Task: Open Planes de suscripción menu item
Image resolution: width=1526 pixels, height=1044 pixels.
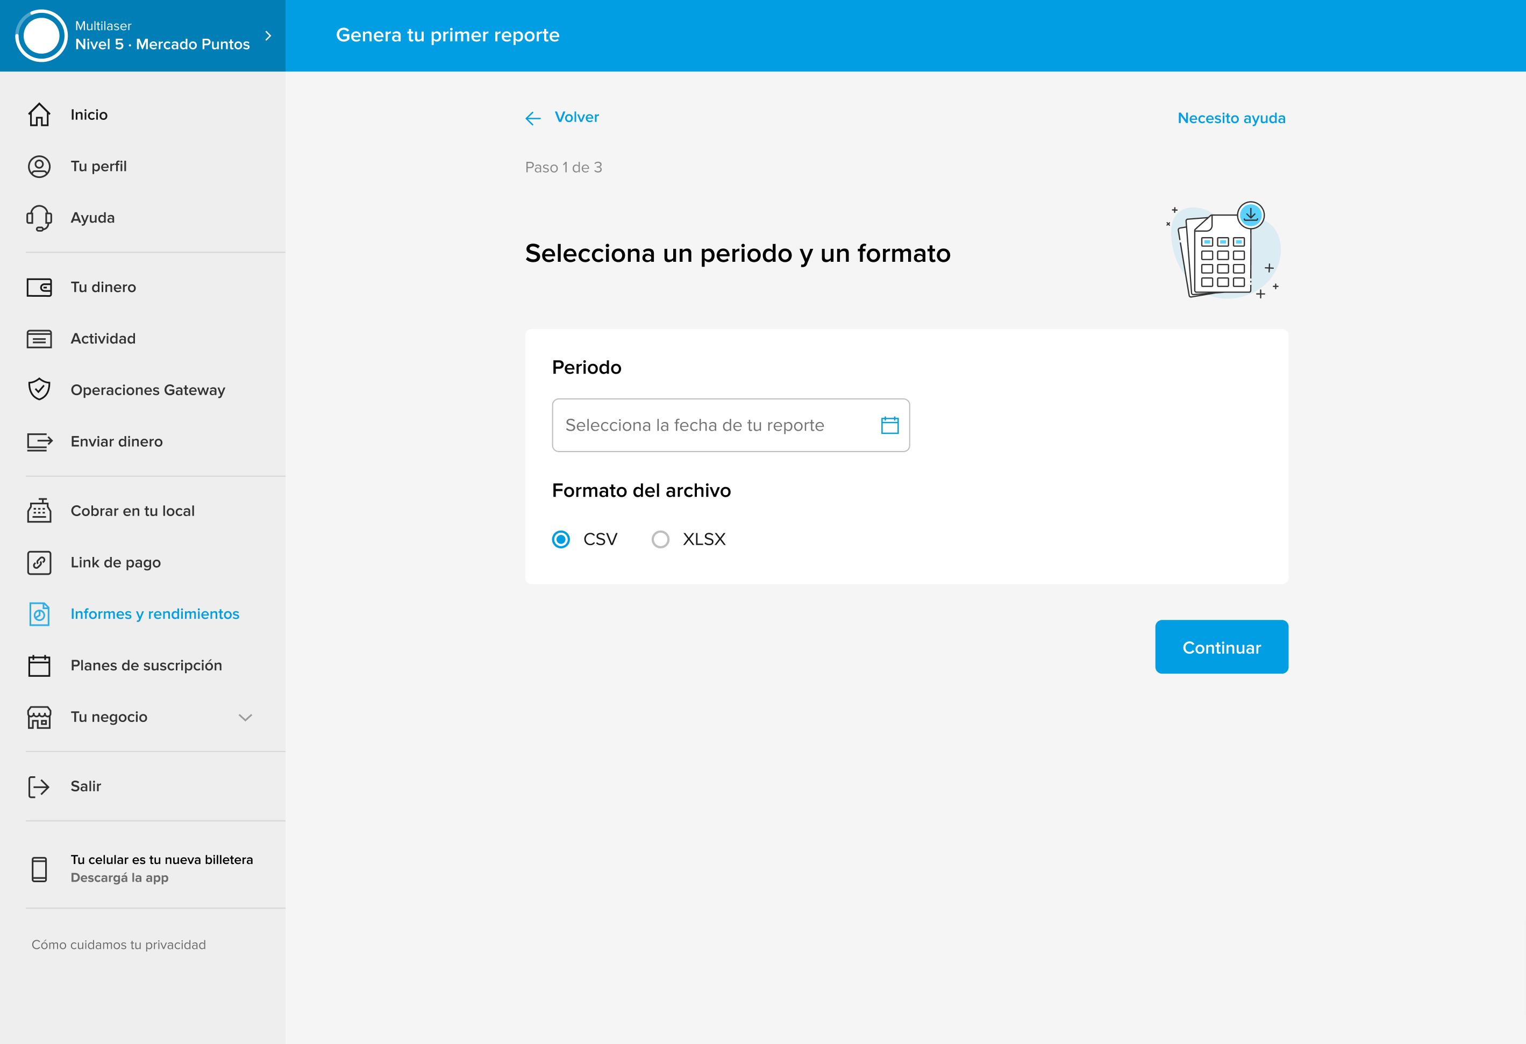Action: (146, 666)
